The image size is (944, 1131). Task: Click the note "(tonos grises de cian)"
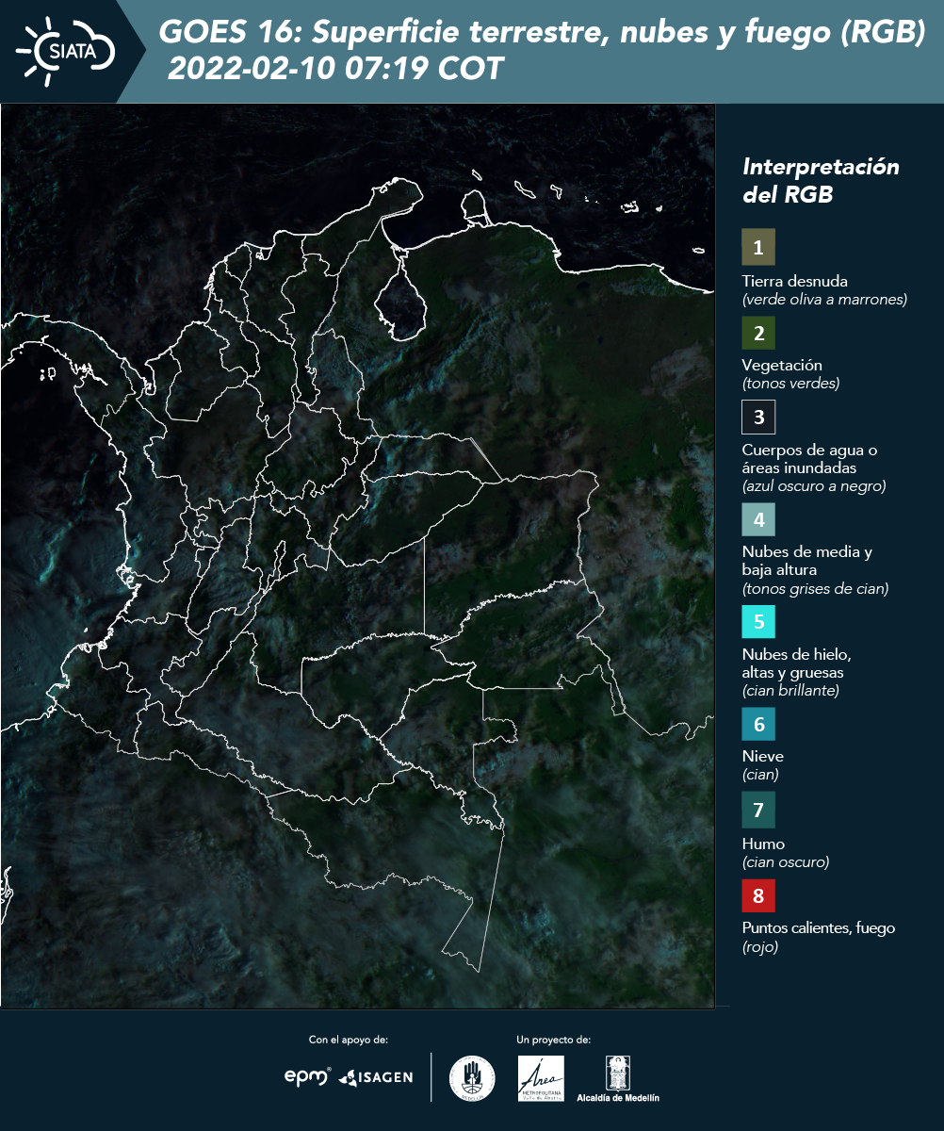[815, 589]
